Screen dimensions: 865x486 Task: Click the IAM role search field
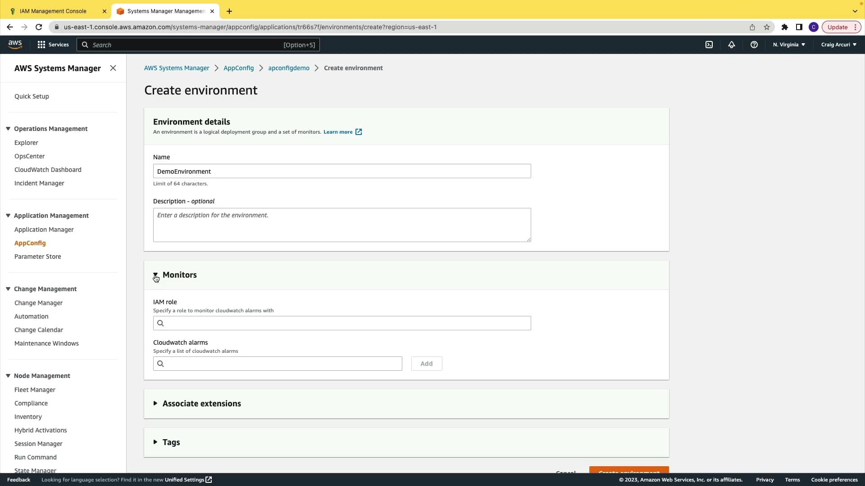pos(342,323)
